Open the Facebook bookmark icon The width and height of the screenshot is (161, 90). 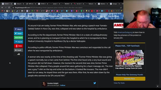point(102,11)
